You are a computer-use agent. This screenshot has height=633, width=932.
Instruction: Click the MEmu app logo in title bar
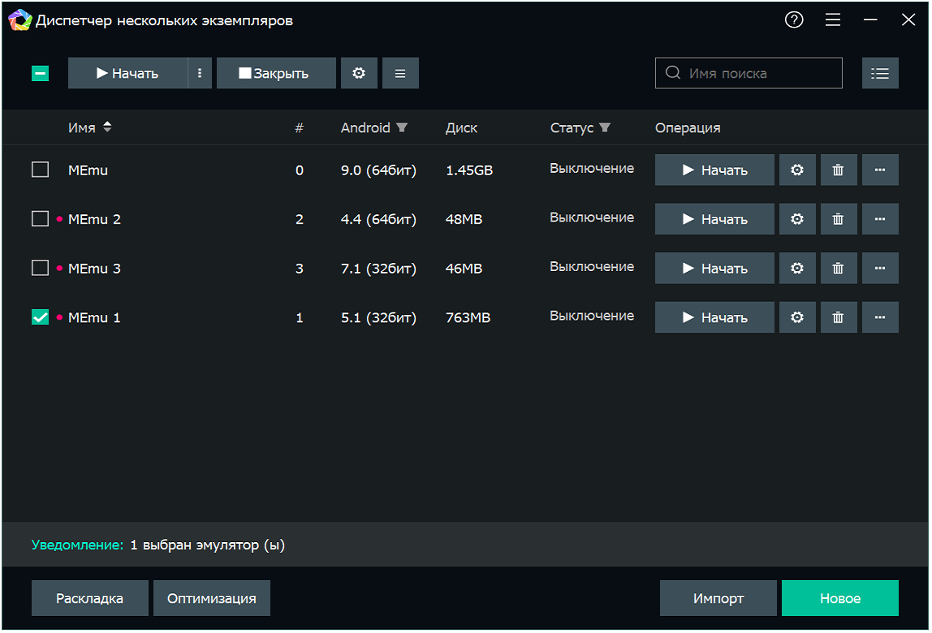click(x=19, y=20)
